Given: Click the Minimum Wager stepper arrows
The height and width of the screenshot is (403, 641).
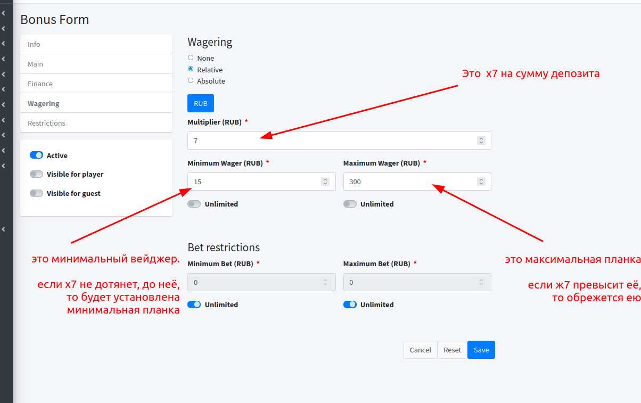Looking at the screenshot, I should coord(325,182).
